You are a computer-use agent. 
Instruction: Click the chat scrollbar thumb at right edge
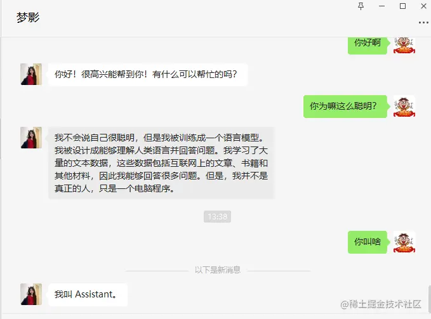click(429, 299)
